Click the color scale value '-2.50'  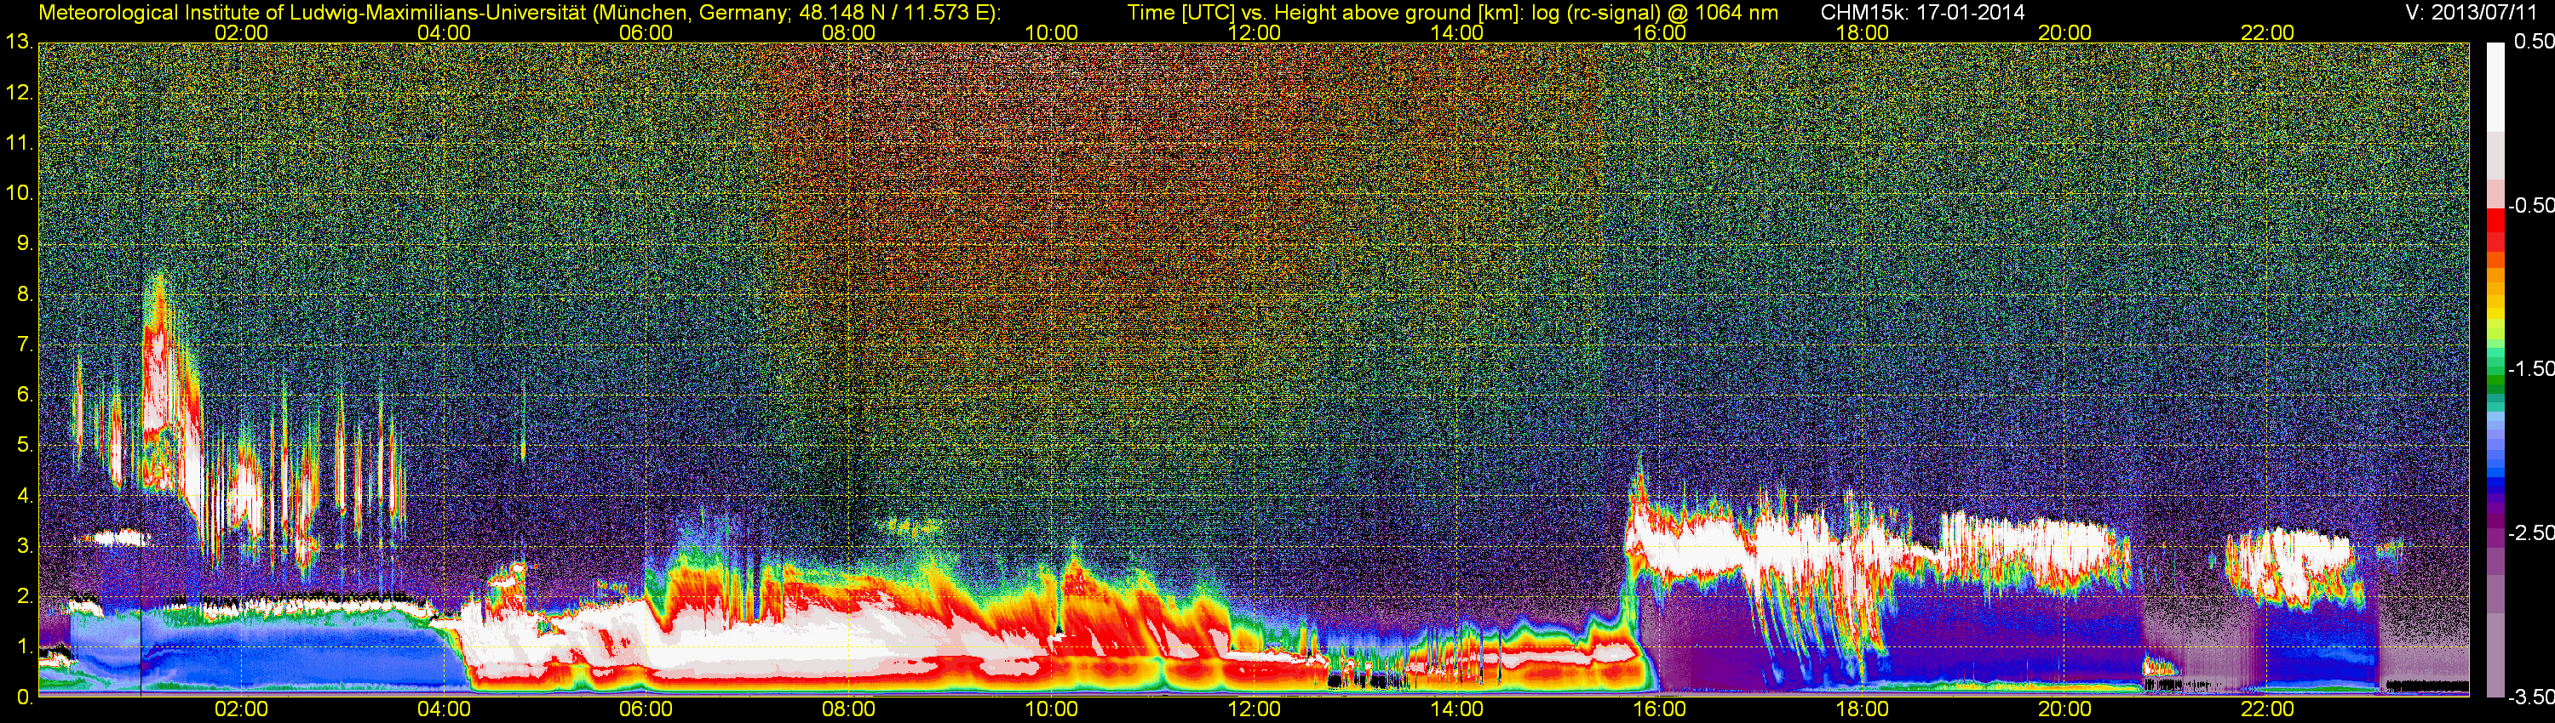[2530, 532]
